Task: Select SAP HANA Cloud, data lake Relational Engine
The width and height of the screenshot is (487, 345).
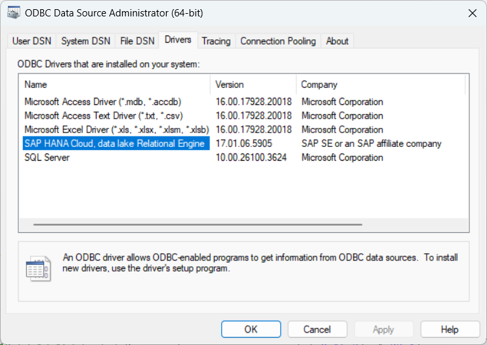Action: point(116,144)
